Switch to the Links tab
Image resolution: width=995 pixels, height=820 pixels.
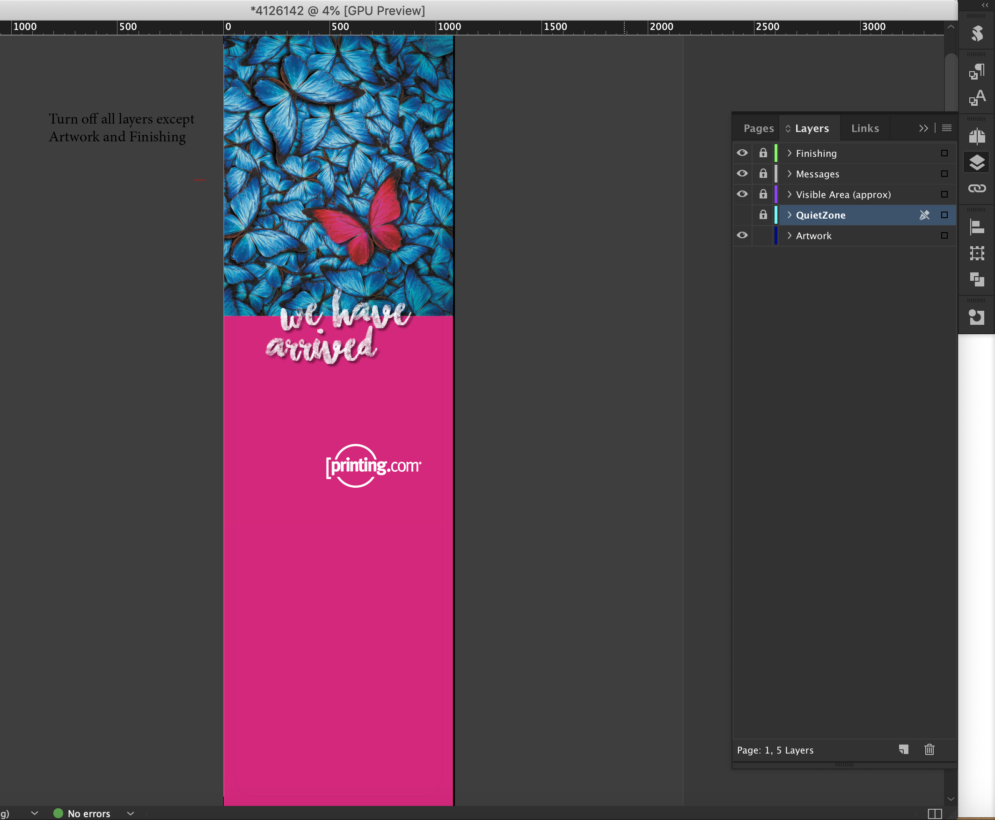pyautogui.click(x=864, y=128)
